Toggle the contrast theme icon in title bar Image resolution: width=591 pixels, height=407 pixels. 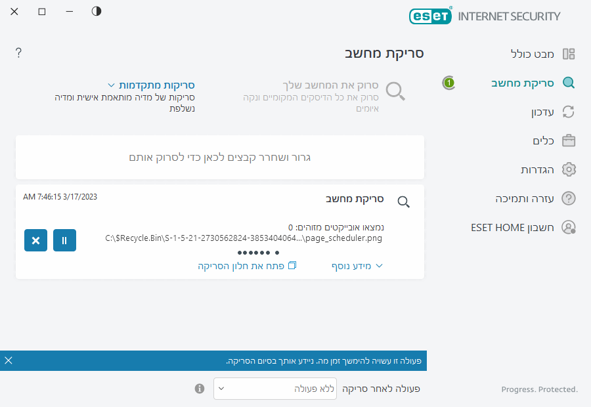[97, 11]
